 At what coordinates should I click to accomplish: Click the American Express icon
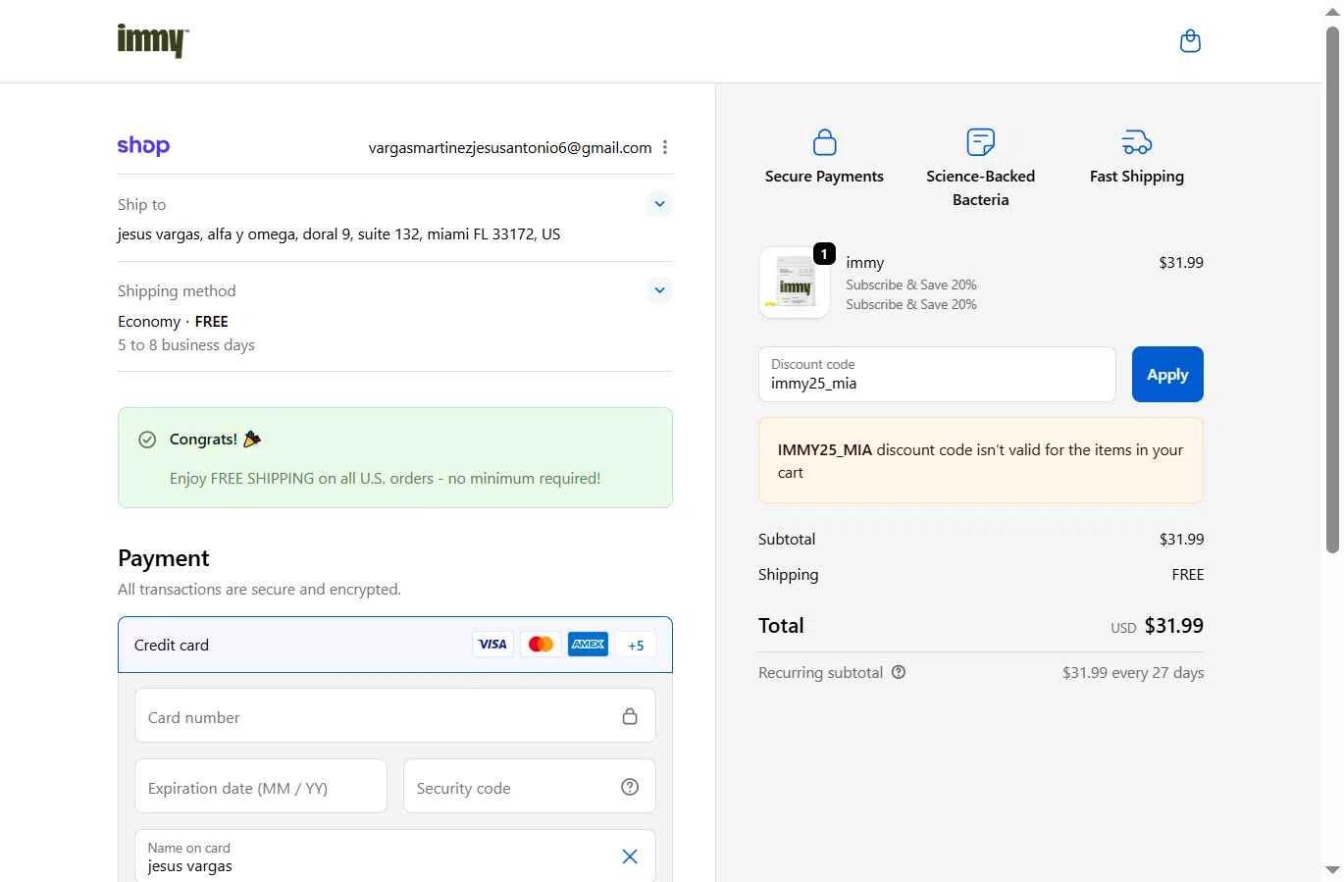point(588,645)
